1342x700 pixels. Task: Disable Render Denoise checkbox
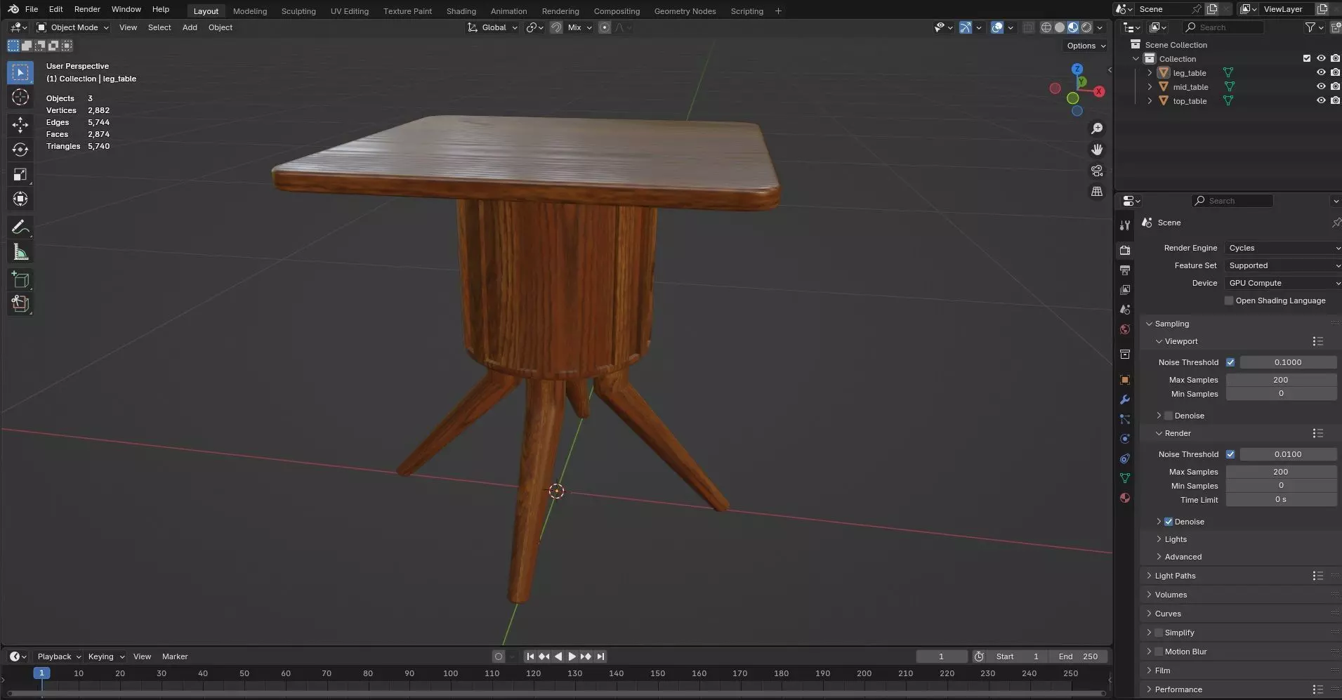(x=1169, y=522)
